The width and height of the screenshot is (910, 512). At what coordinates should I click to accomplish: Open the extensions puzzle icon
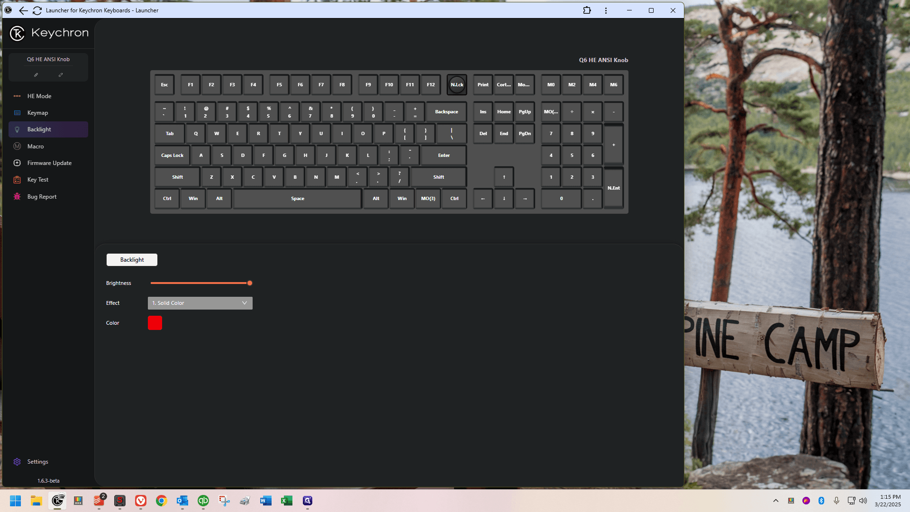(x=587, y=10)
